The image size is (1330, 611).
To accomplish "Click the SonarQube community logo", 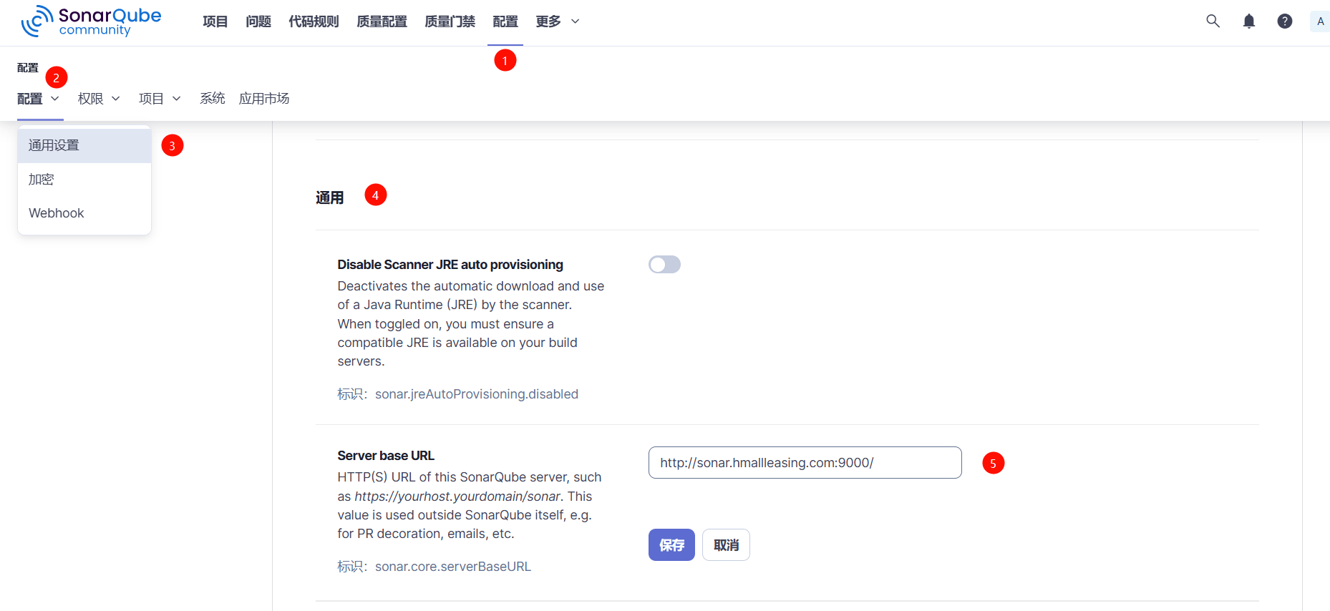I will tap(91, 21).
